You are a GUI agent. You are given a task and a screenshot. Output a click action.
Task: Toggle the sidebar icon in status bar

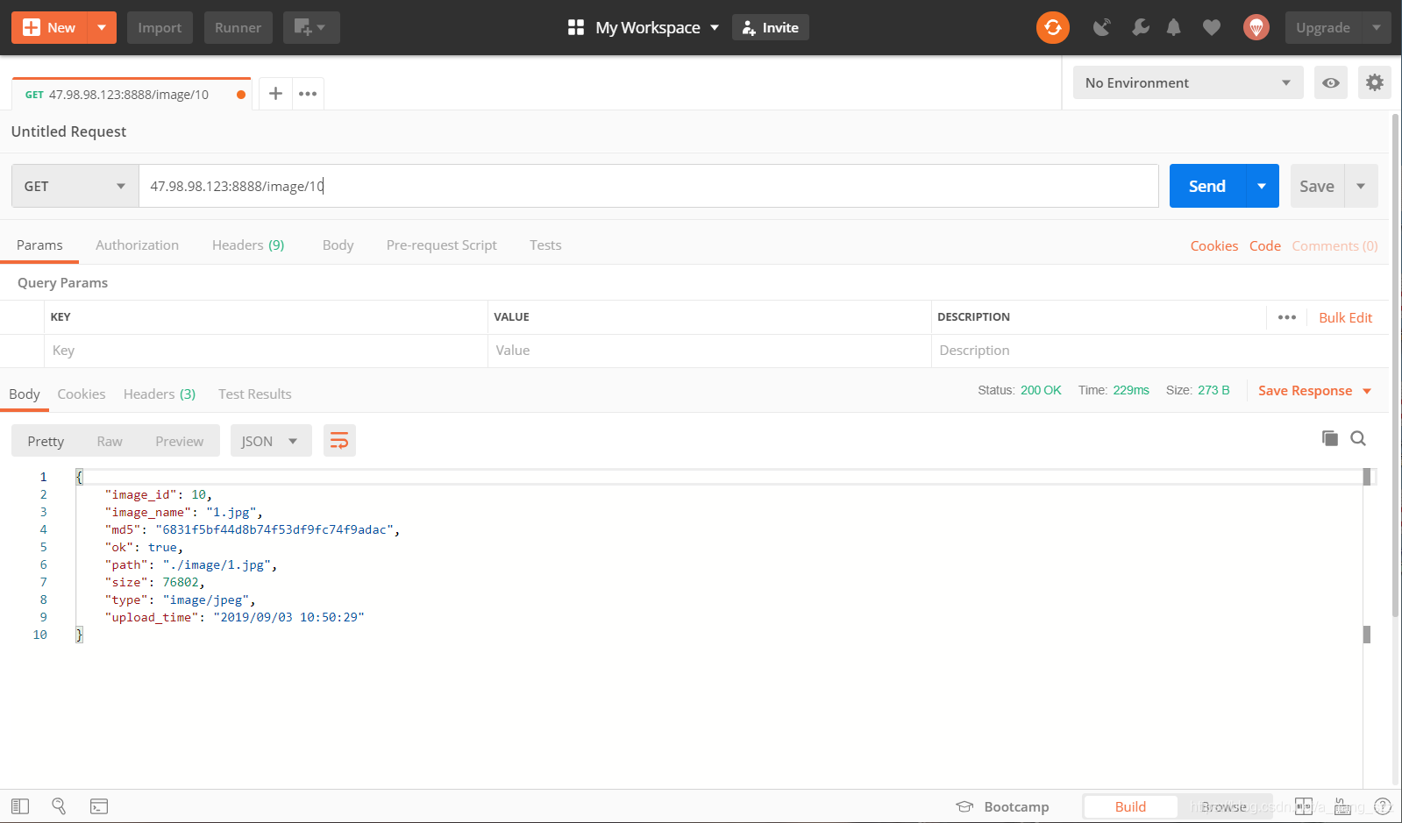tap(20, 806)
